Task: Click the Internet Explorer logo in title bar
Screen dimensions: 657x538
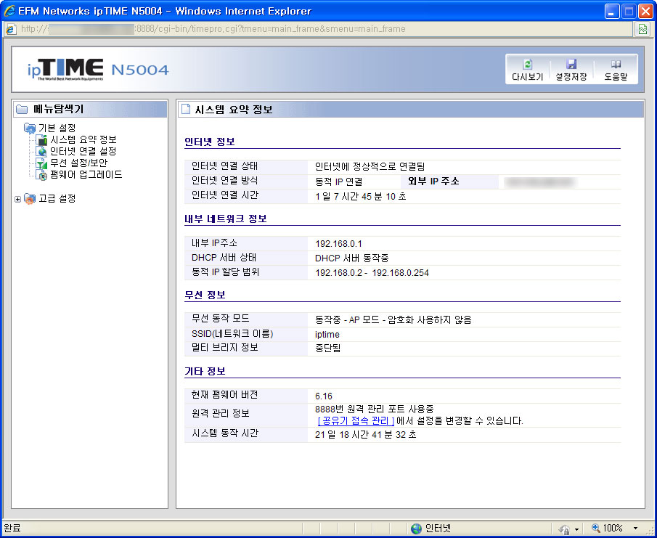Action: [9, 11]
